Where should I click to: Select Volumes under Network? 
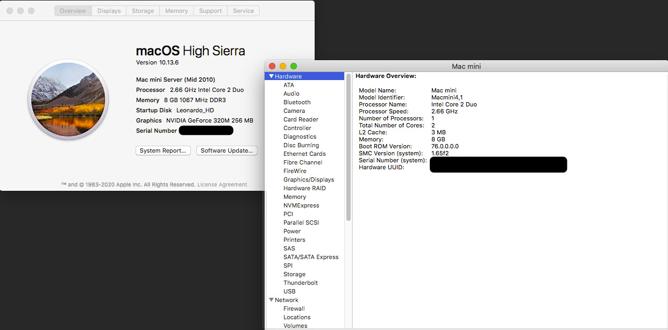click(295, 326)
